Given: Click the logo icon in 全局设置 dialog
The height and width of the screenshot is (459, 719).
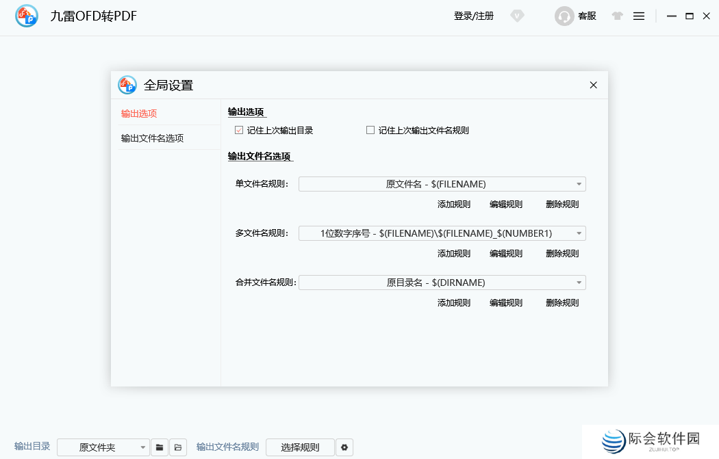Looking at the screenshot, I should pos(127,85).
